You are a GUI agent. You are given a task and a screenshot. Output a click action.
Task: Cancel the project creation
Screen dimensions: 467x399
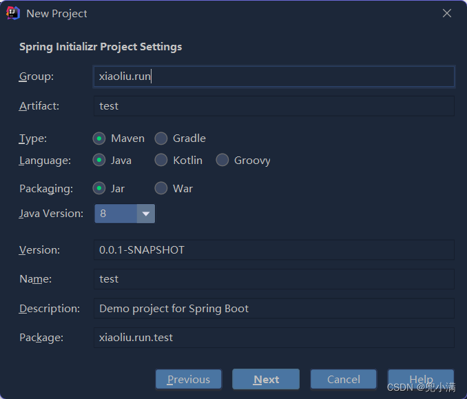pyautogui.click(x=344, y=379)
